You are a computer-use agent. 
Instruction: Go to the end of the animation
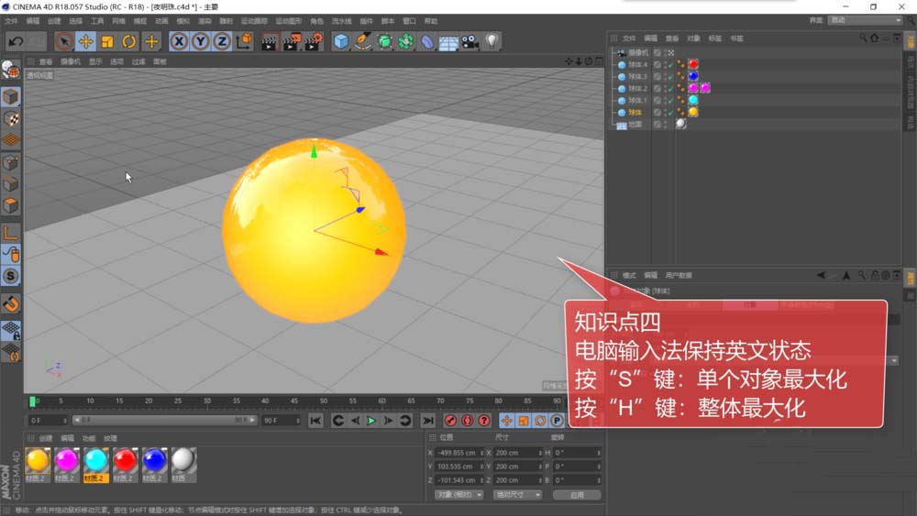pyautogui.click(x=428, y=420)
